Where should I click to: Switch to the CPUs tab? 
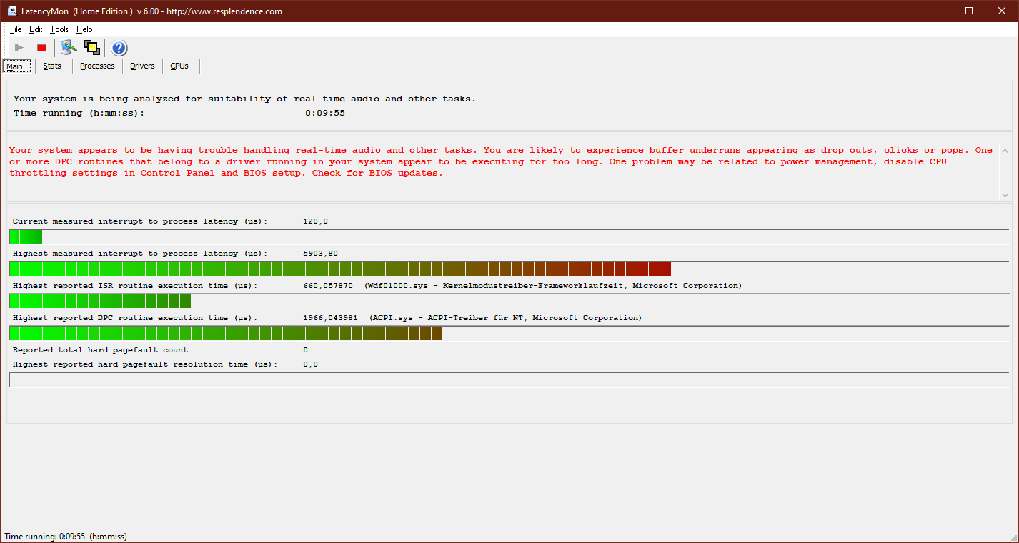[x=179, y=66]
